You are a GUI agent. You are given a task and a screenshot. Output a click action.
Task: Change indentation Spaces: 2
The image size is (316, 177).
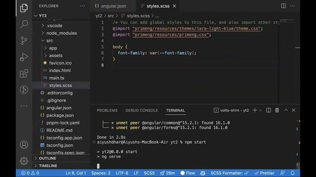(x=101, y=173)
